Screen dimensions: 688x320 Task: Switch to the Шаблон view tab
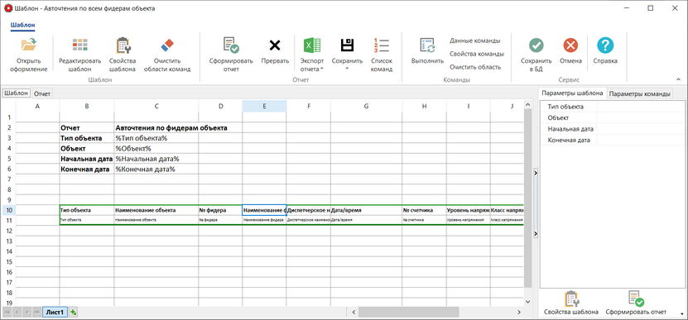(x=17, y=93)
